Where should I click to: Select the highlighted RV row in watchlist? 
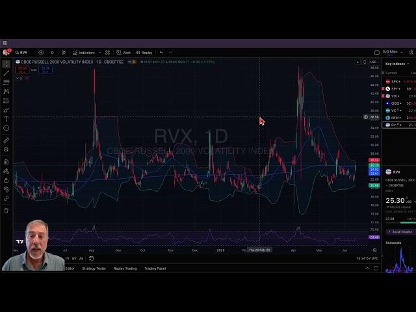click(x=399, y=125)
